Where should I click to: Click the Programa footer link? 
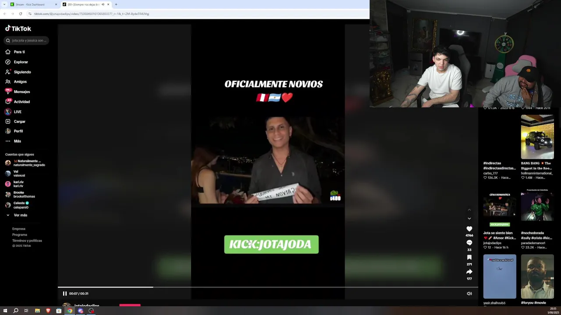[20, 234]
